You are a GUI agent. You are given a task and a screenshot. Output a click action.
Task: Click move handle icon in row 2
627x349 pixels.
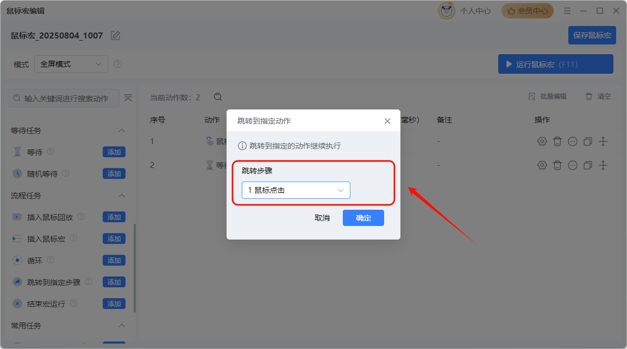click(x=603, y=165)
